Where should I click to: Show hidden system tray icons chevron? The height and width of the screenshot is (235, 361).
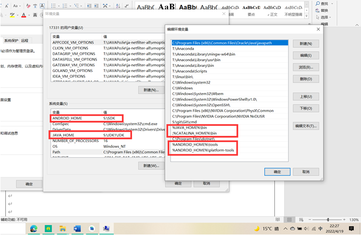click(x=285, y=229)
